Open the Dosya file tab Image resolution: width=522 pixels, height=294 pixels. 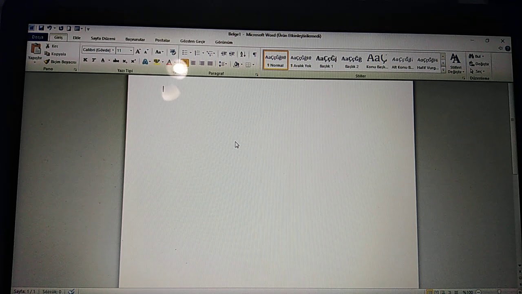coord(38,37)
